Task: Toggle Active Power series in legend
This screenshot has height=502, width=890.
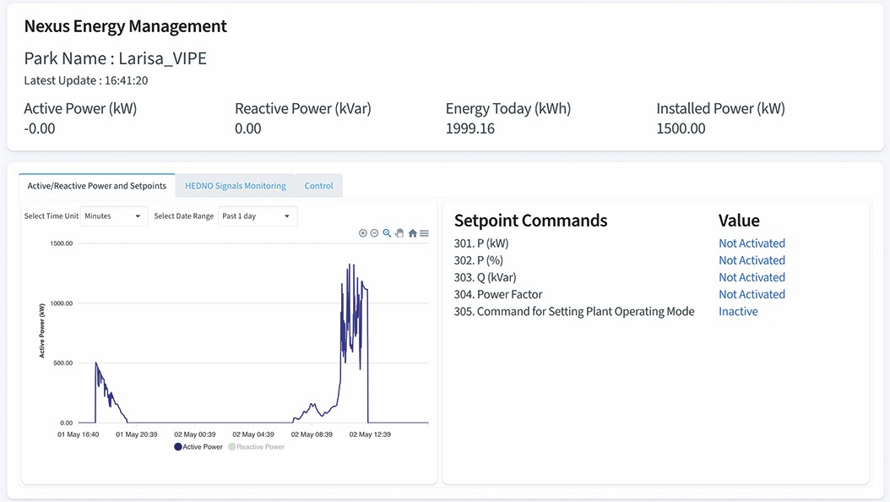Action: point(198,447)
